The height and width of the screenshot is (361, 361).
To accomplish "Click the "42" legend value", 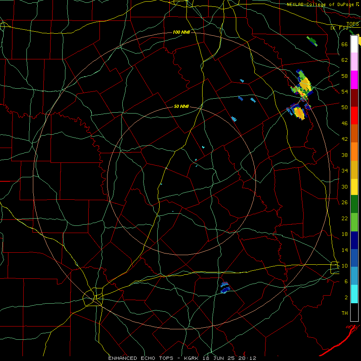I will (x=345, y=139).
